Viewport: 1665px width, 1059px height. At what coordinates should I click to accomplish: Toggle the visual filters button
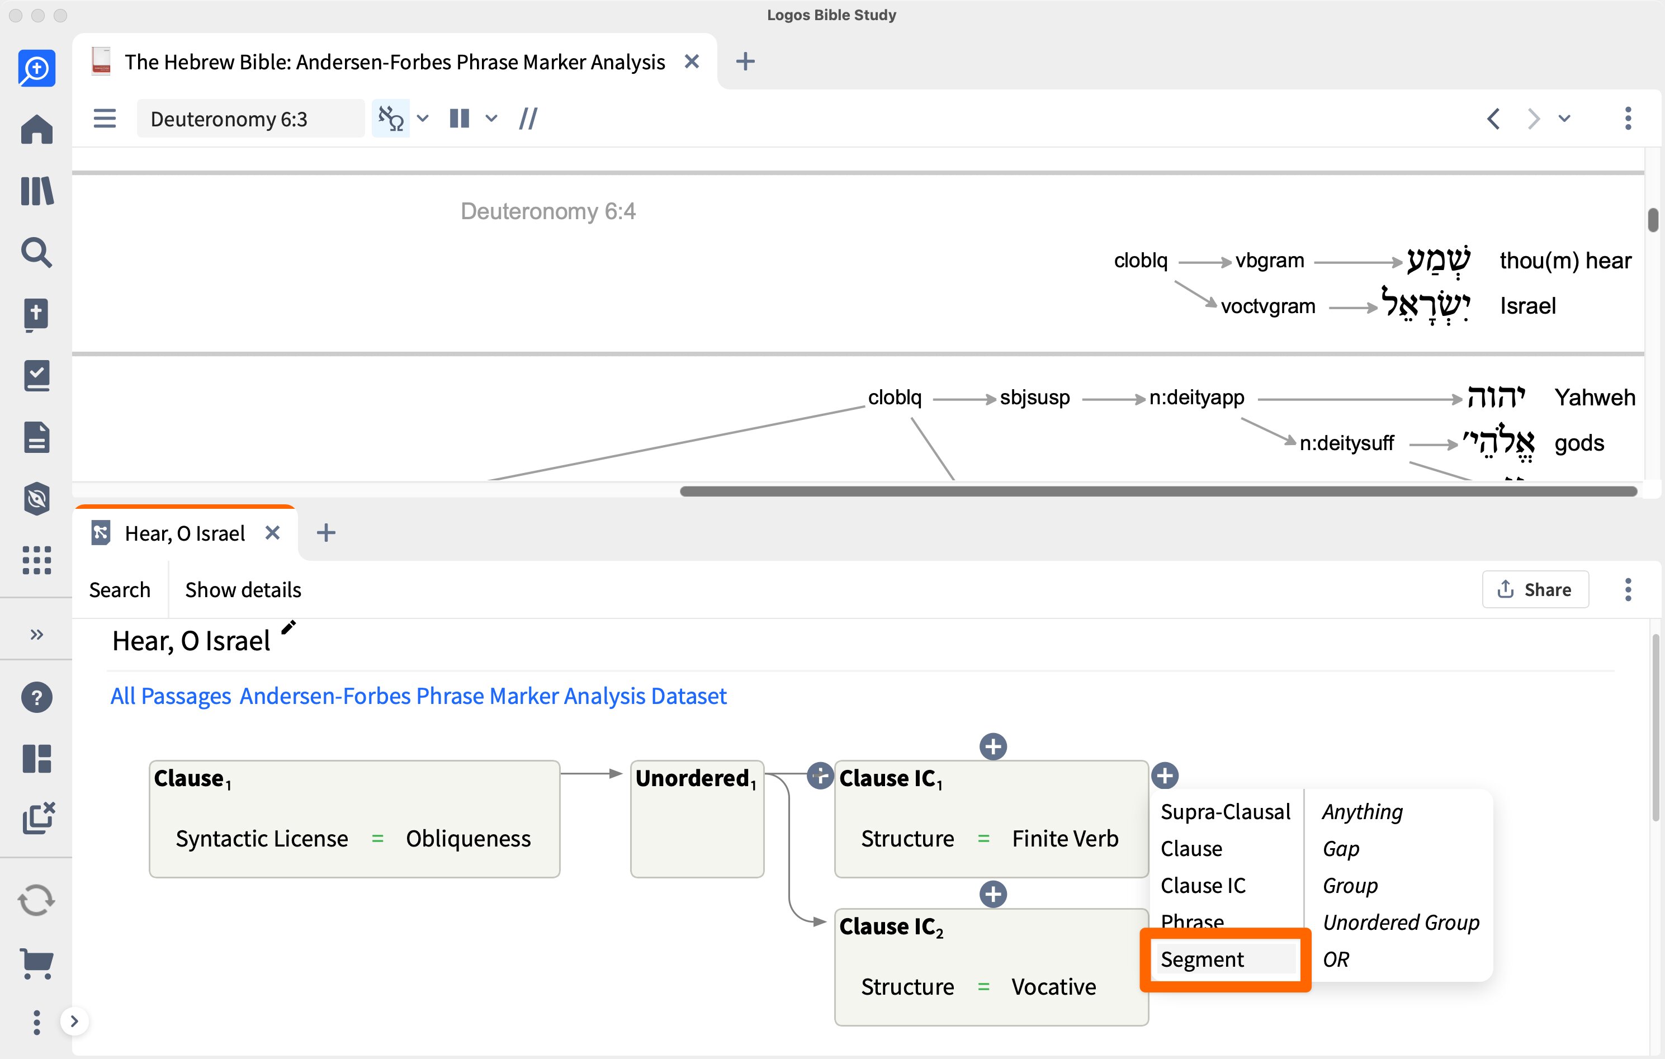[x=391, y=119]
